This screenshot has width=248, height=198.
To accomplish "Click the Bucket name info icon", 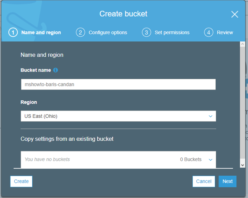I will tap(55, 70).
